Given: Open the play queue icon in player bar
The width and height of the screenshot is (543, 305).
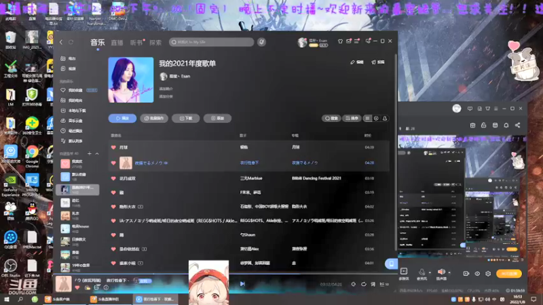Looking at the screenshot, I should [x=383, y=284].
